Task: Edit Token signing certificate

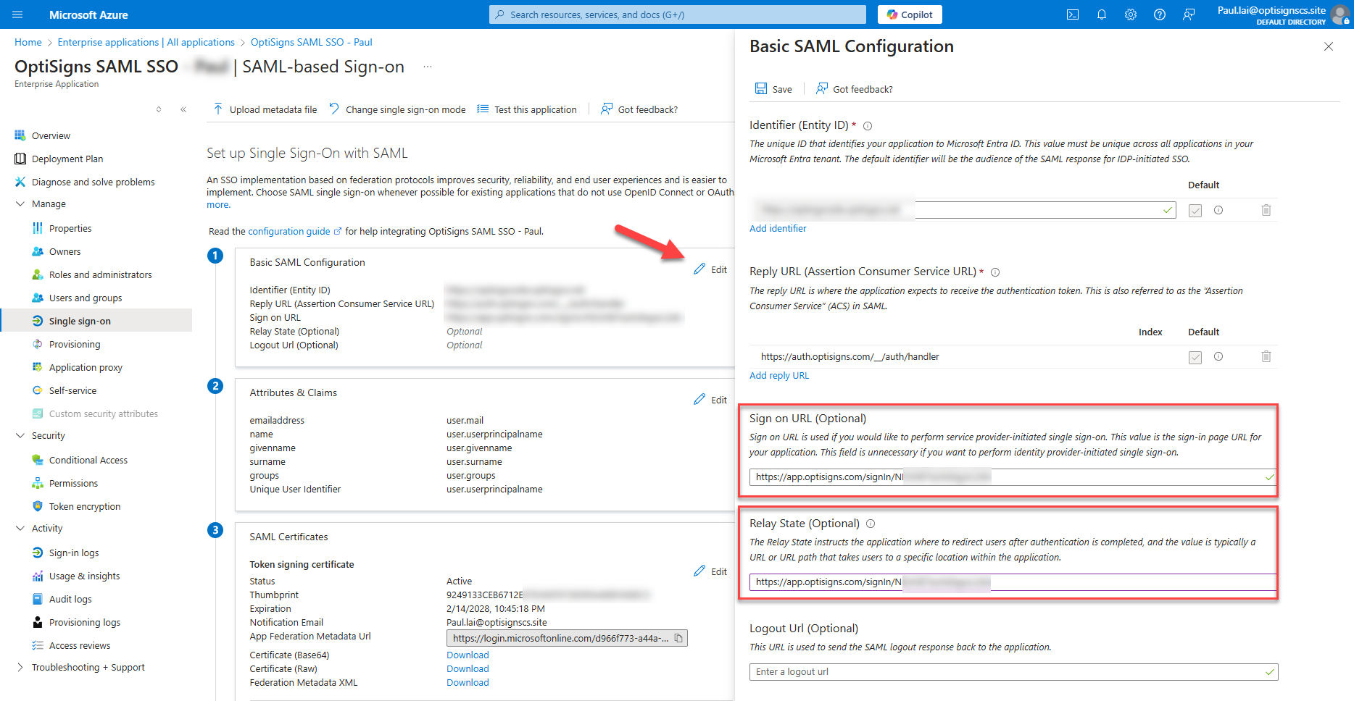Action: tap(710, 571)
